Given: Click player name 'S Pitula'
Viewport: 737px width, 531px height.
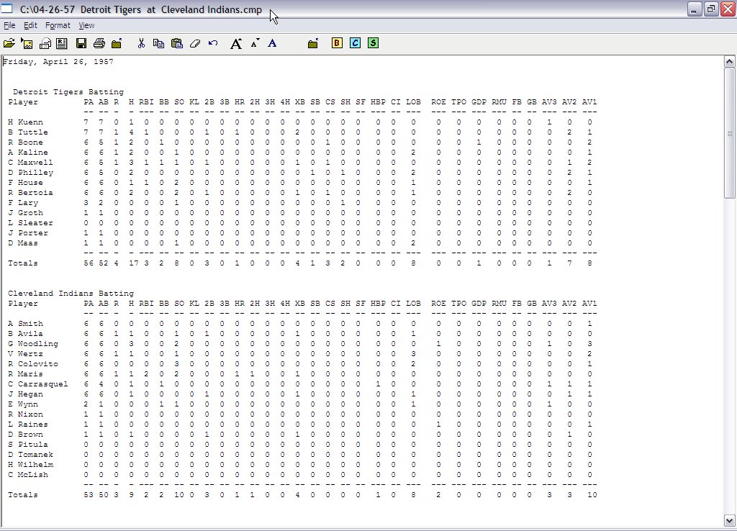Looking at the screenshot, I should pos(28,445).
